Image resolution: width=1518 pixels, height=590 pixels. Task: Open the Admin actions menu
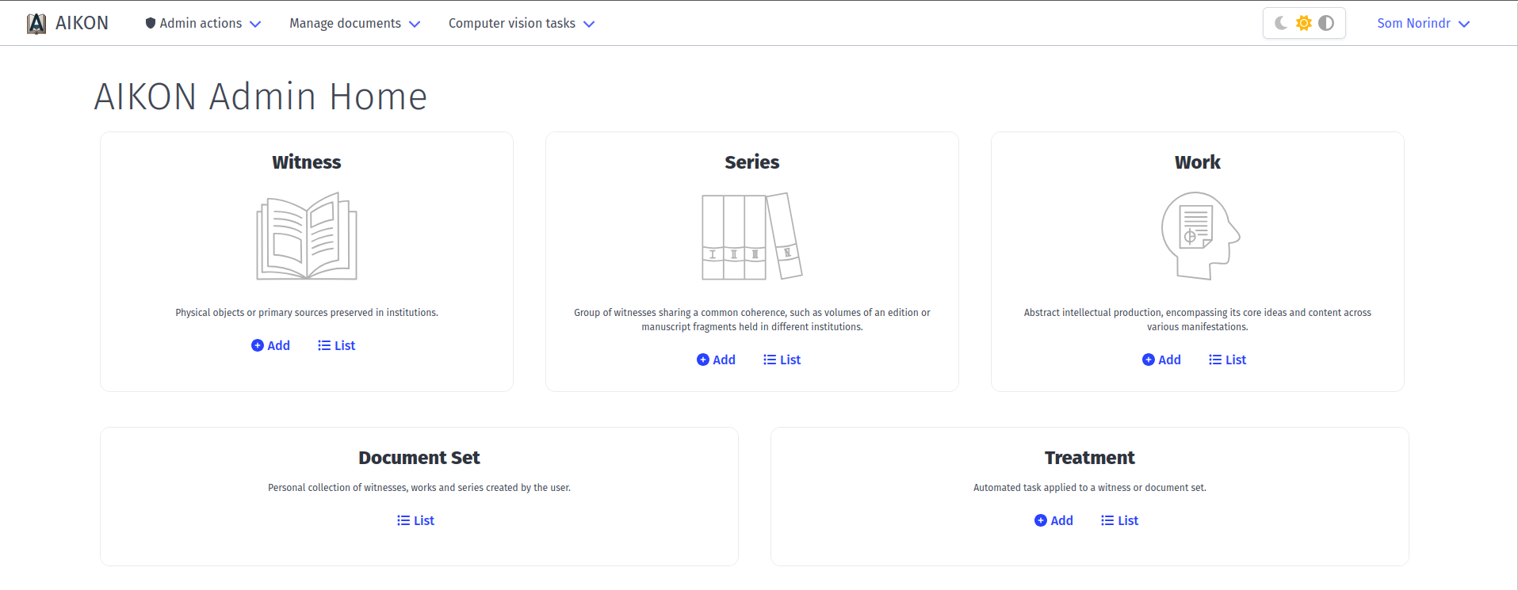click(202, 23)
